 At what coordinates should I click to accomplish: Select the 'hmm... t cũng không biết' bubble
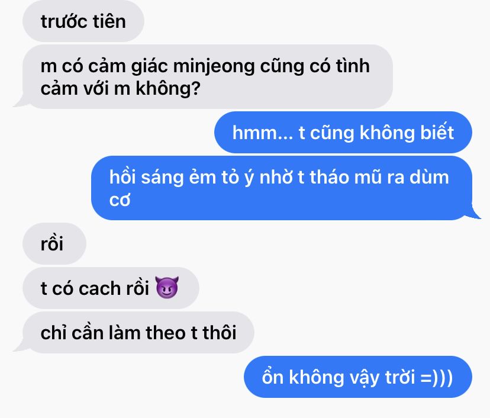pyautogui.click(x=343, y=132)
